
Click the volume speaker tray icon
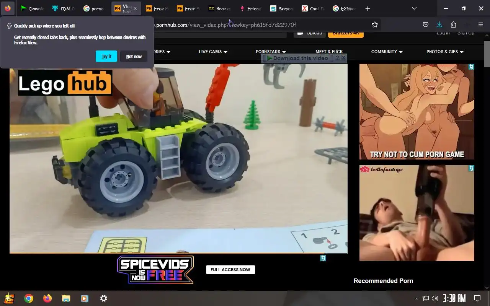click(435, 298)
